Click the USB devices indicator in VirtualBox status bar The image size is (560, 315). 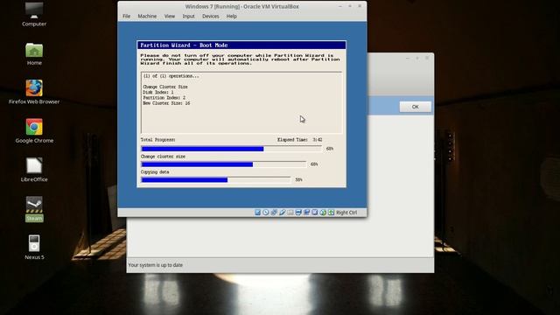point(282,213)
